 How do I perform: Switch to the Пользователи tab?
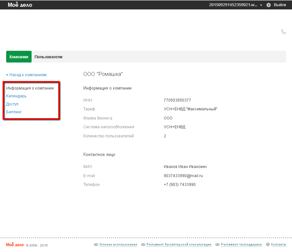click(49, 57)
